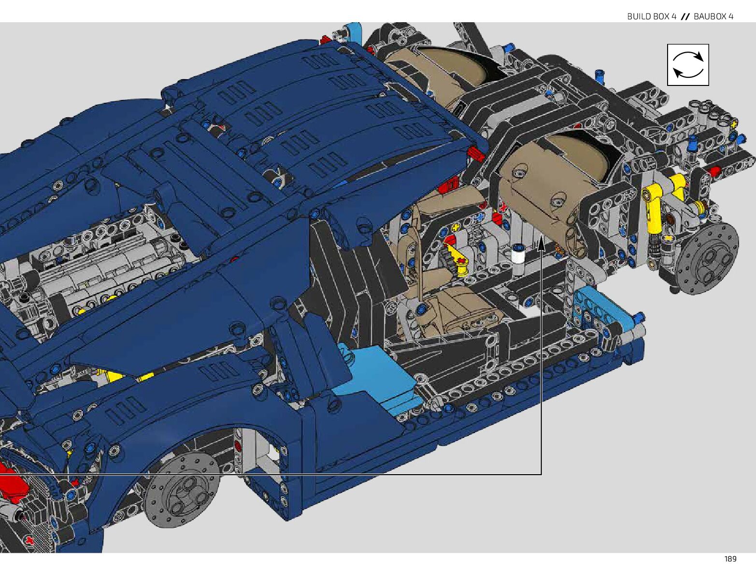Click the gray engine block at left
This screenshot has height=575, width=756.
click(111, 270)
